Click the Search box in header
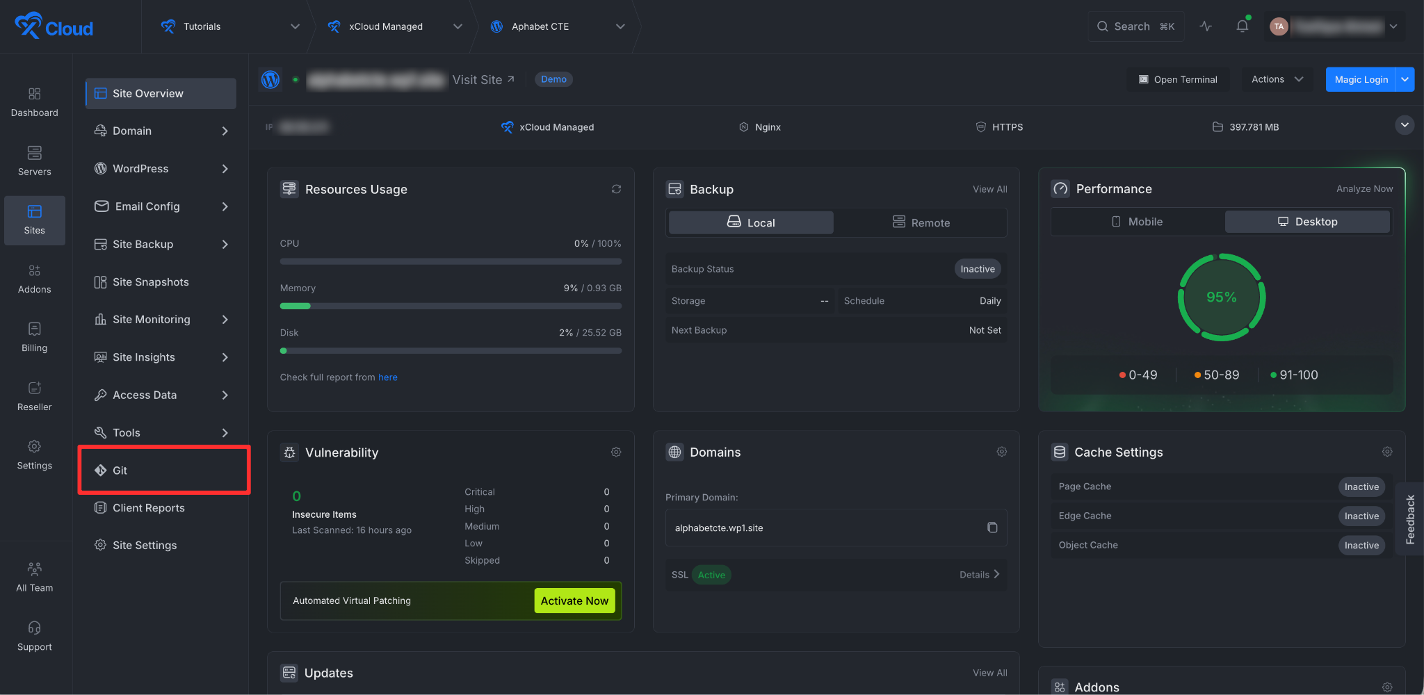This screenshot has width=1424, height=695. coord(1136,26)
